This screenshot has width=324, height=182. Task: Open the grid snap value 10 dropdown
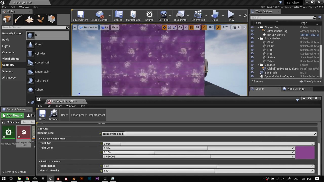pos(197,27)
